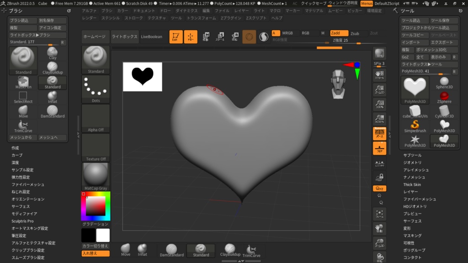Viewport: 468px width, 263px height.
Task: Click the Gizmo 3D sphere icon
Action: 249,37
